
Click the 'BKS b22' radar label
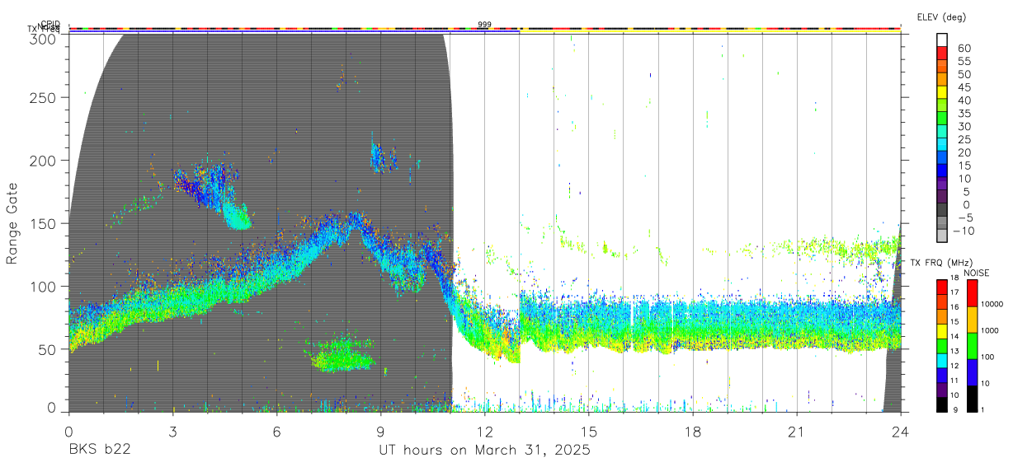(99, 451)
